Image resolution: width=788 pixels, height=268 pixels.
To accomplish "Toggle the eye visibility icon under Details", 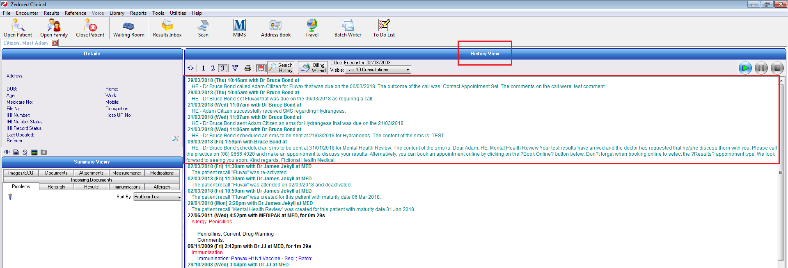I will tap(7, 152).
